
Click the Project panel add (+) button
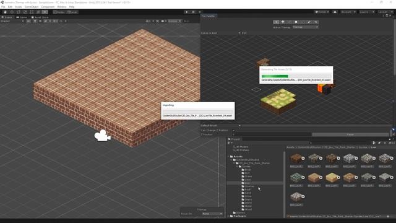pos(230,143)
